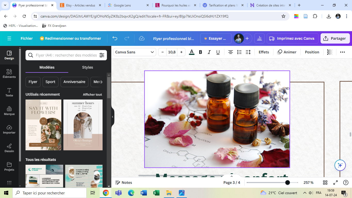Open the Notes panel

click(124, 183)
